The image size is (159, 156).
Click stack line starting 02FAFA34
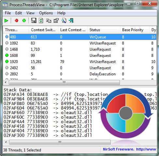[80, 95]
